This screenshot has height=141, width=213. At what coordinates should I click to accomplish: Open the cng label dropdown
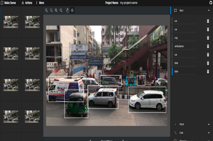(186, 38)
